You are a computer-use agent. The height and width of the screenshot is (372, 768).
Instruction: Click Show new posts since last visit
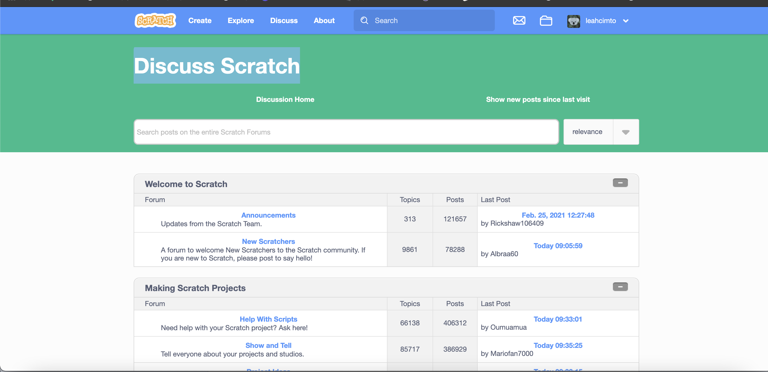coord(537,99)
